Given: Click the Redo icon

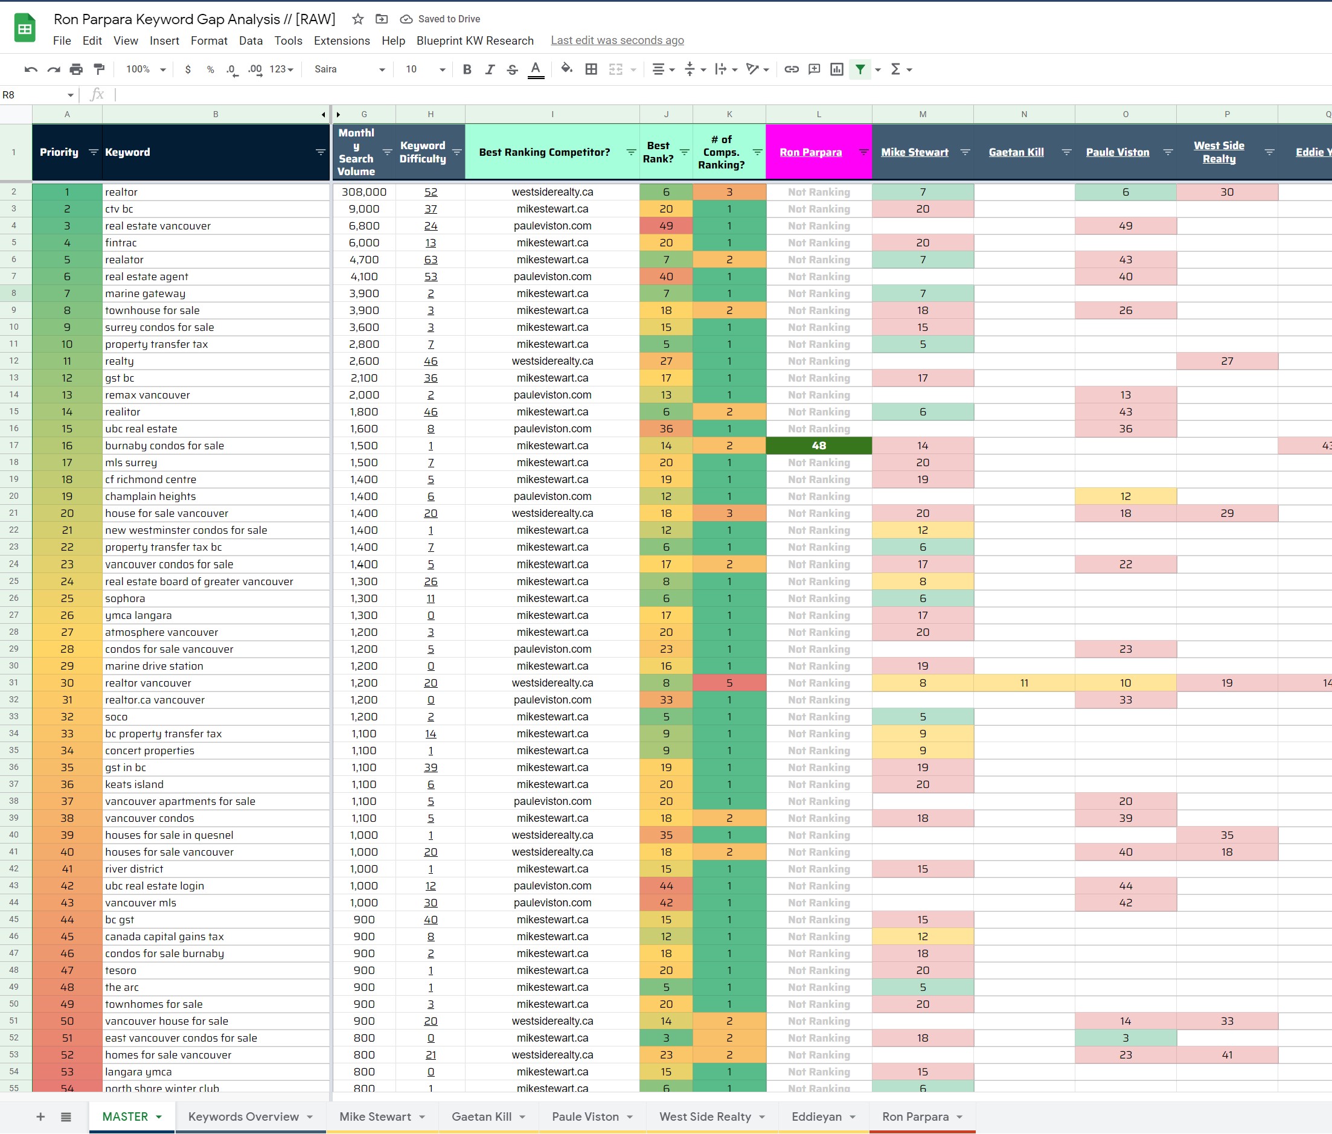Looking at the screenshot, I should [53, 69].
